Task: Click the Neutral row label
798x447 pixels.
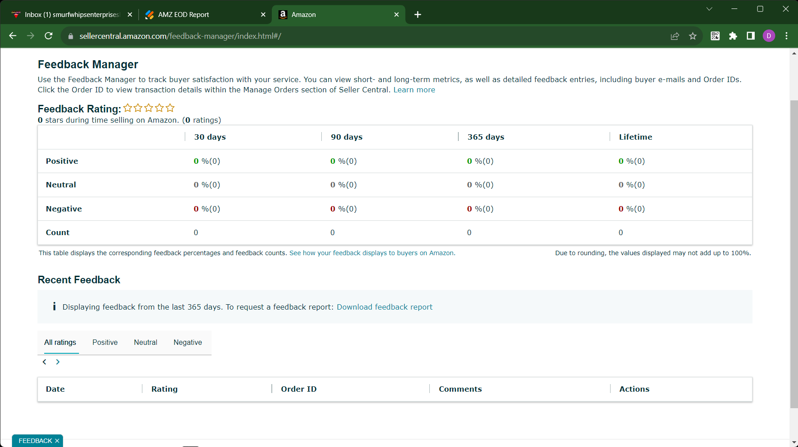Action: point(61,185)
